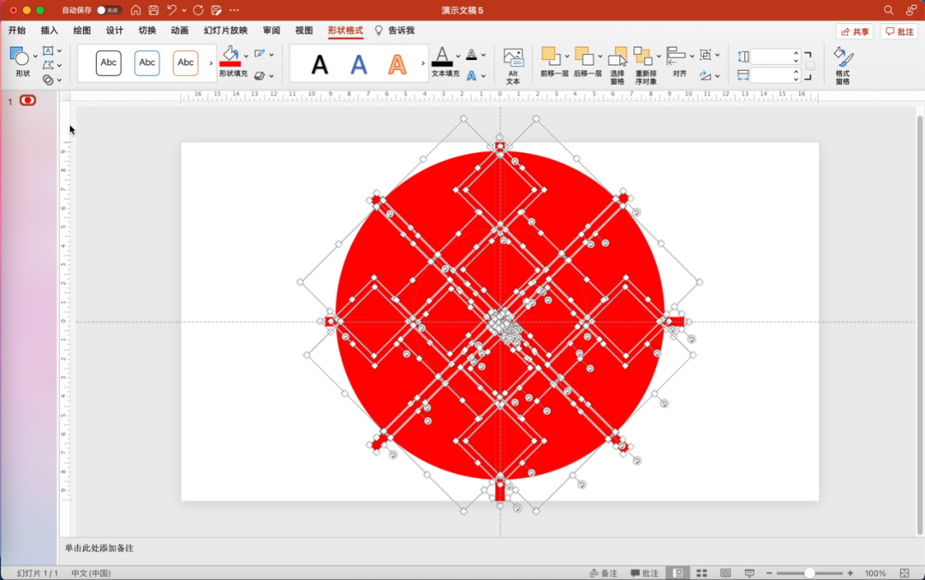The width and height of the screenshot is (925, 580).
Task: Click the shape outline pen icon
Action: [260, 54]
